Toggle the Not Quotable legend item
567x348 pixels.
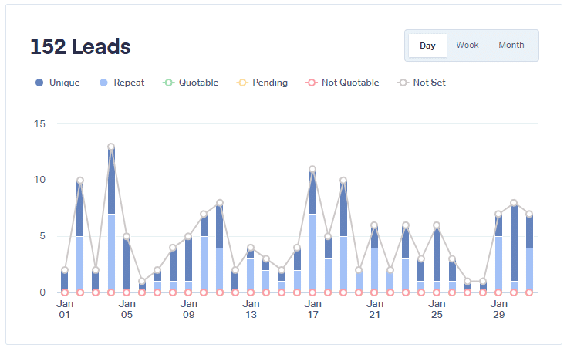click(x=343, y=83)
